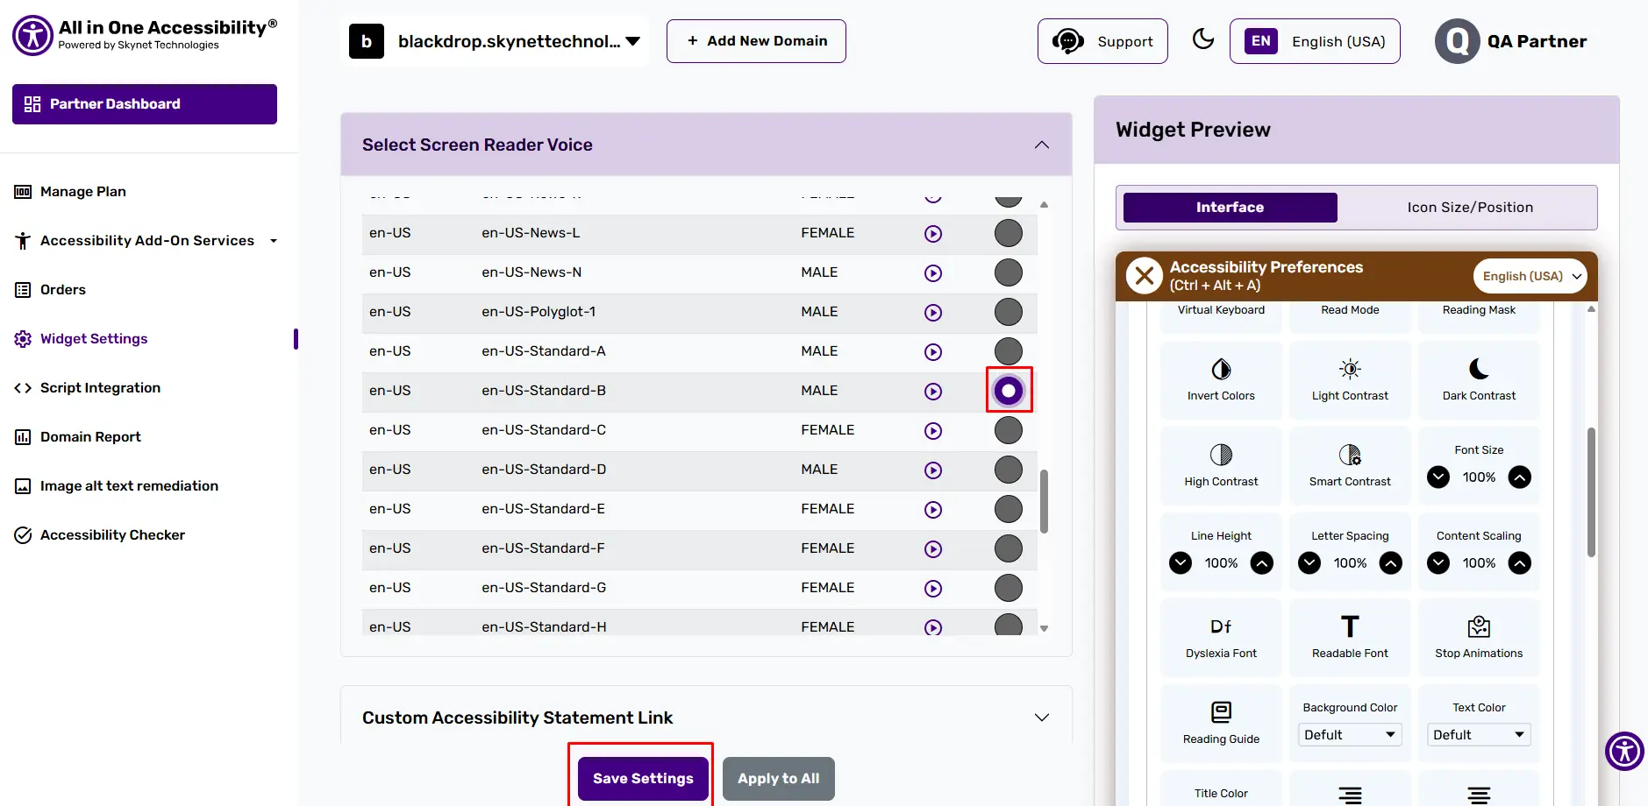Click the All in One Accessibility logo

(x=145, y=35)
